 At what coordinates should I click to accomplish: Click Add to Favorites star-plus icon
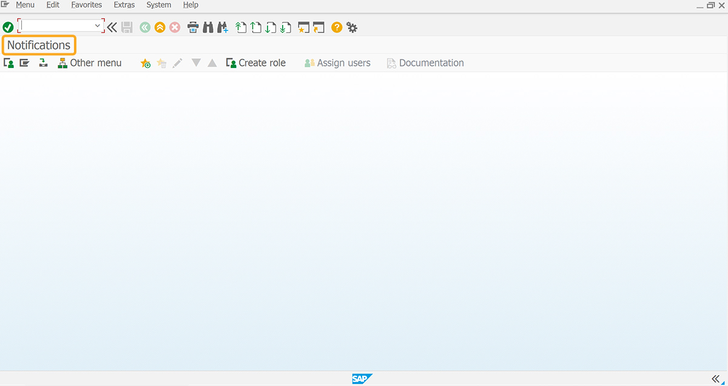[146, 63]
